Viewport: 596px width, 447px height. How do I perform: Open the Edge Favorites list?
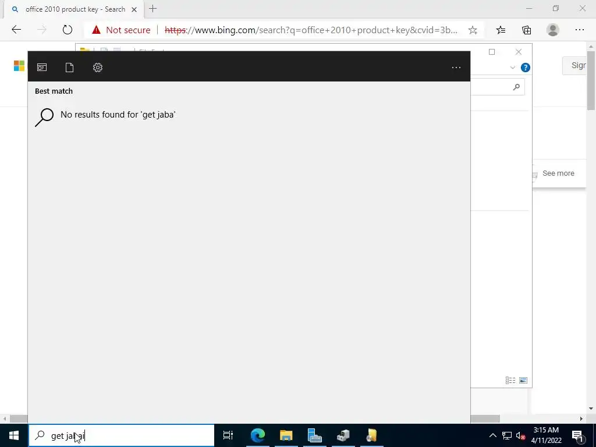(501, 30)
